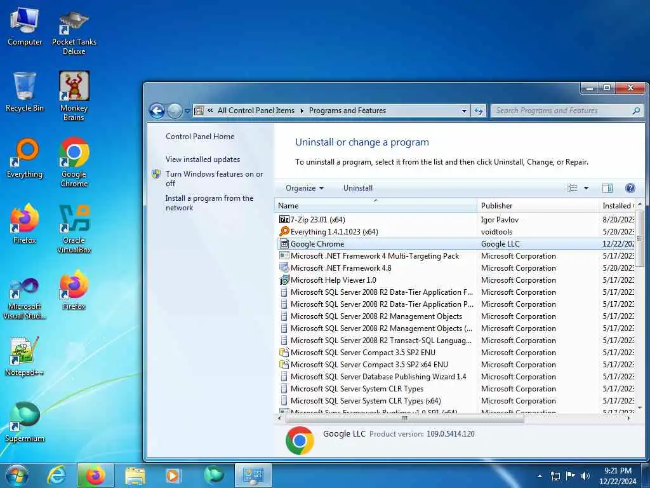
Task: Select Oracle VirtualBox desktop shortcut
Action: pyautogui.click(x=74, y=229)
